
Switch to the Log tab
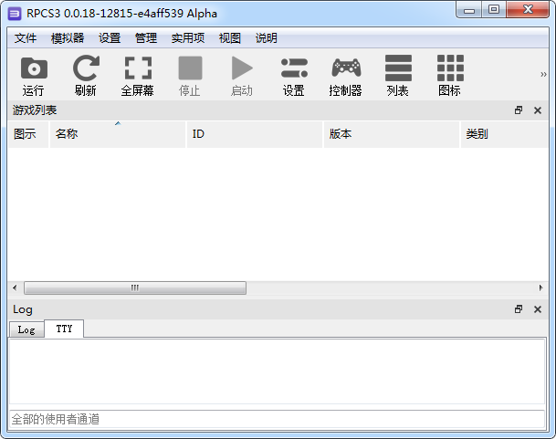click(26, 329)
